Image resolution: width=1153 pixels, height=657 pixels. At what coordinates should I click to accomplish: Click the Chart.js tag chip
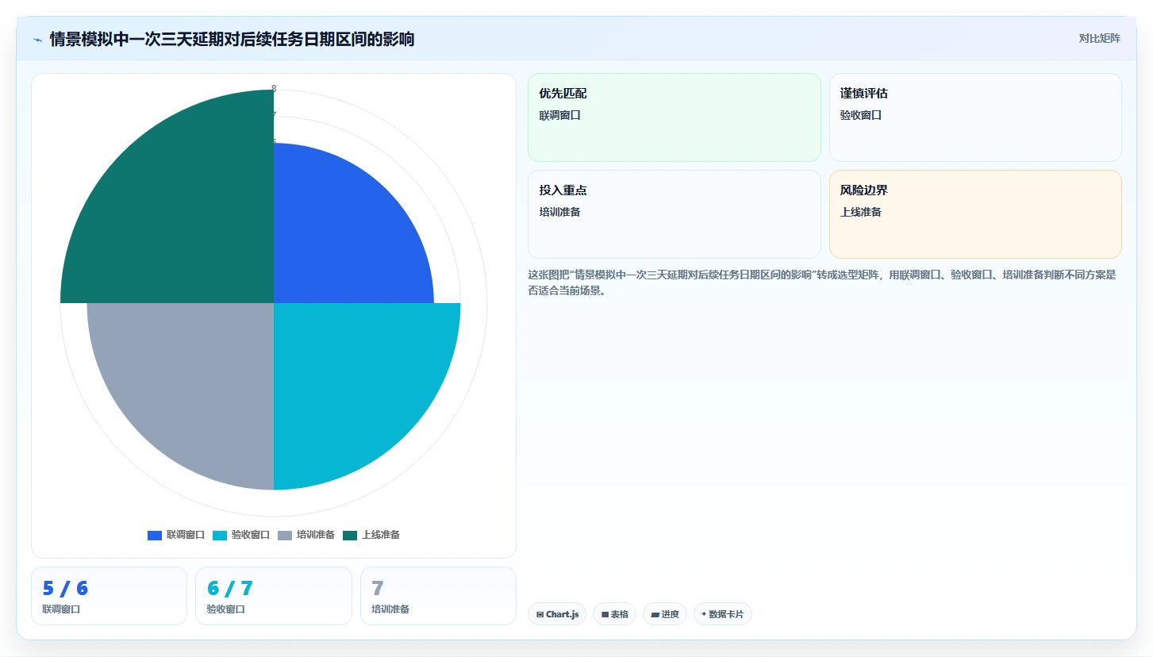point(557,614)
